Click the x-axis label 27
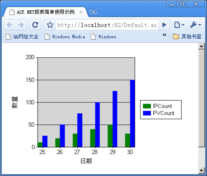Screen dimensions: 207x176 tap(77, 152)
